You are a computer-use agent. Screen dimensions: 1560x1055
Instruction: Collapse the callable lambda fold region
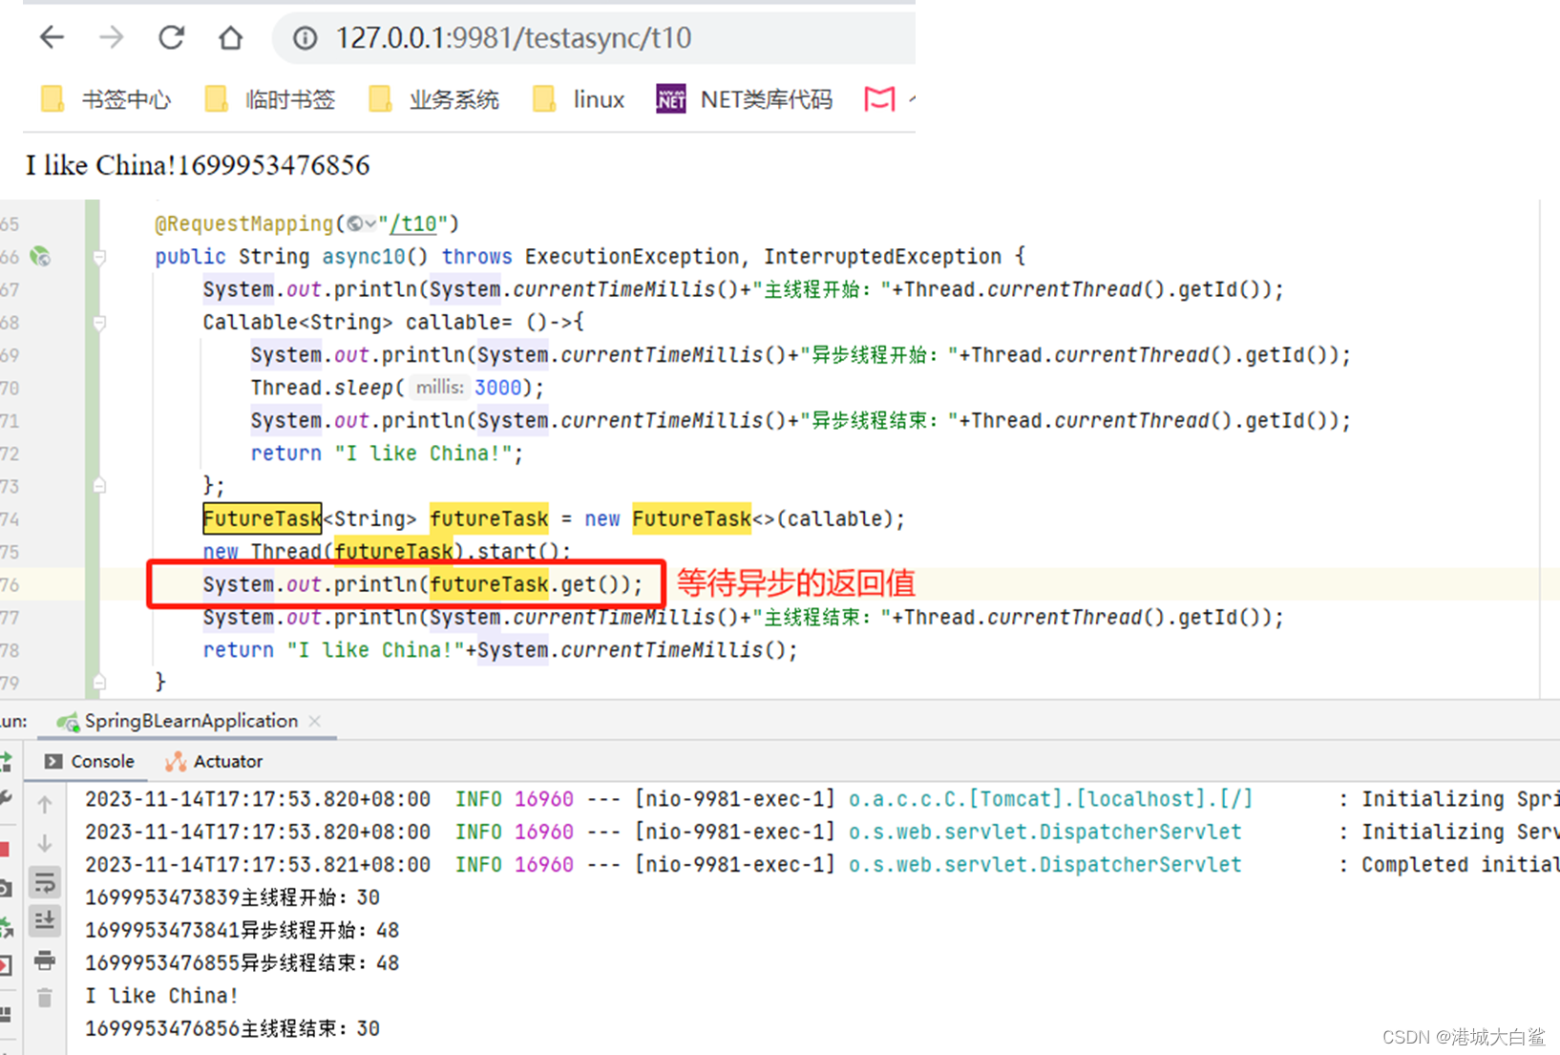(99, 322)
